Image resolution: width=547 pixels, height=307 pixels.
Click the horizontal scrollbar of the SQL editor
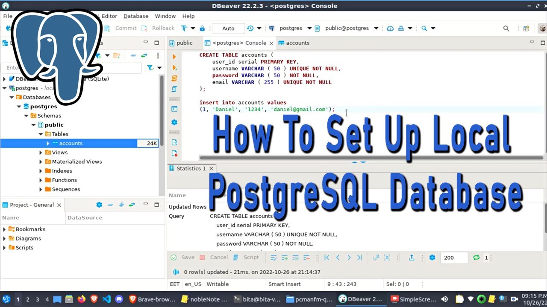(x=371, y=158)
